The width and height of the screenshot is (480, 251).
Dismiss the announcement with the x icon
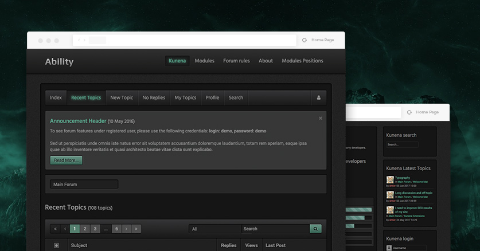(321, 118)
